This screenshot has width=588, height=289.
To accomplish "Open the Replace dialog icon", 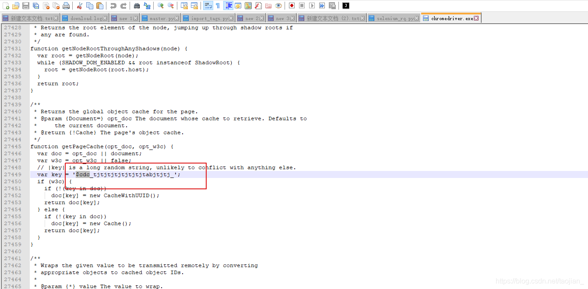I will (x=147, y=6).
